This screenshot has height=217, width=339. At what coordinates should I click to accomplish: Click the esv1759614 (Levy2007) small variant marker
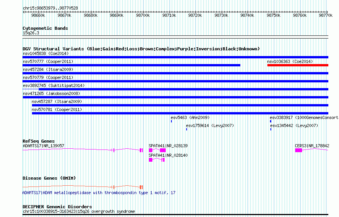click(187, 129)
